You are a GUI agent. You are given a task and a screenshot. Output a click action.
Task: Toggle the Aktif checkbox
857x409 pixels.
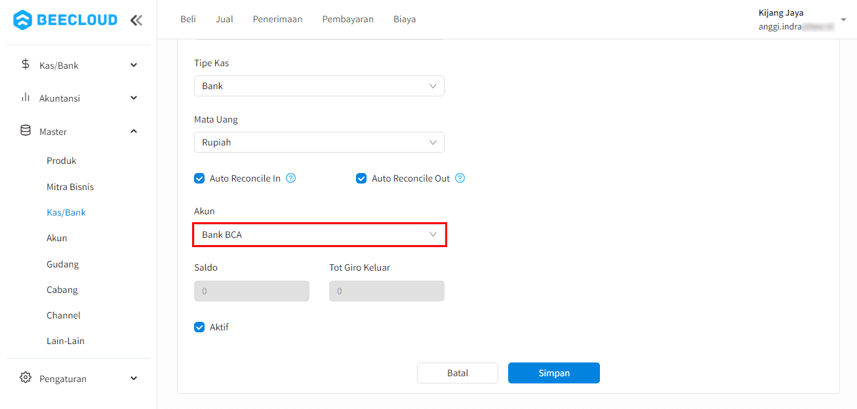pos(199,327)
